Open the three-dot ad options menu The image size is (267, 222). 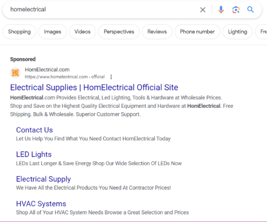coord(111,77)
